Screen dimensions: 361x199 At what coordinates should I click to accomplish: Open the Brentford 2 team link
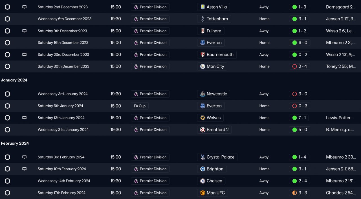(217, 130)
